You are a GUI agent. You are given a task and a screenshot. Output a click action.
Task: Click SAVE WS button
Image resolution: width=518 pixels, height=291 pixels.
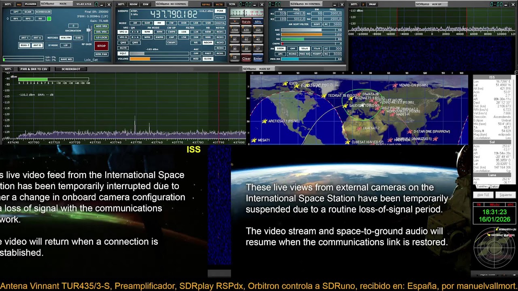point(66,59)
